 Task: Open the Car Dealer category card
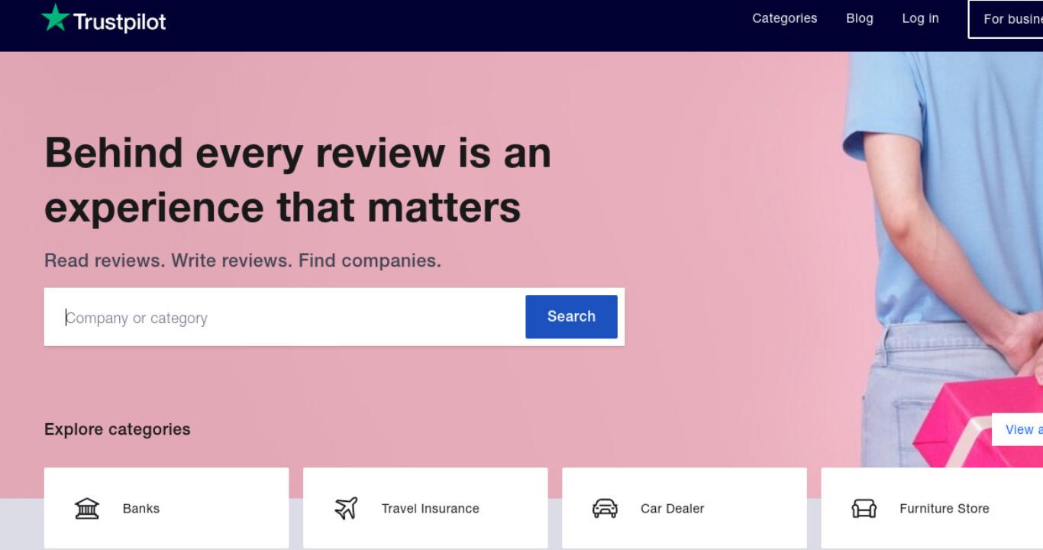click(684, 508)
